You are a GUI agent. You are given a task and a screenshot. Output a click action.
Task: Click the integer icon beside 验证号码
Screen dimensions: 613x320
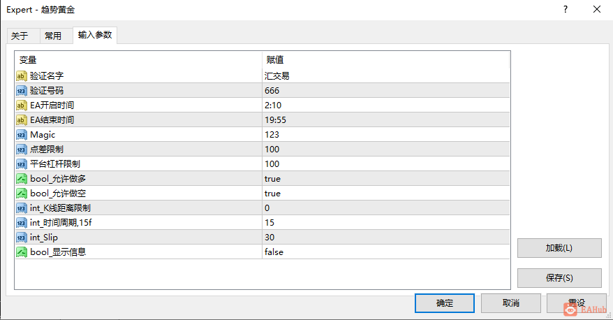(22, 91)
